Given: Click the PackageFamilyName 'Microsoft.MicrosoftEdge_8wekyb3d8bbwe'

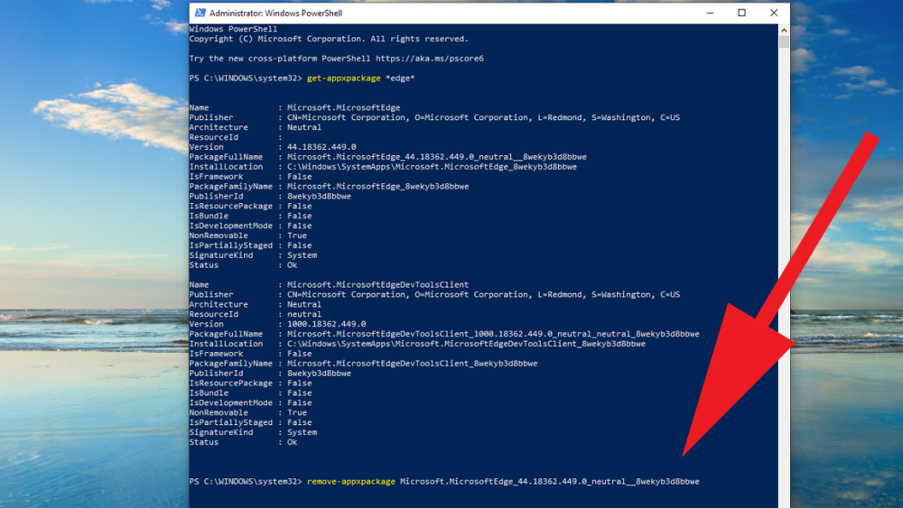Looking at the screenshot, I should point(377,186).
